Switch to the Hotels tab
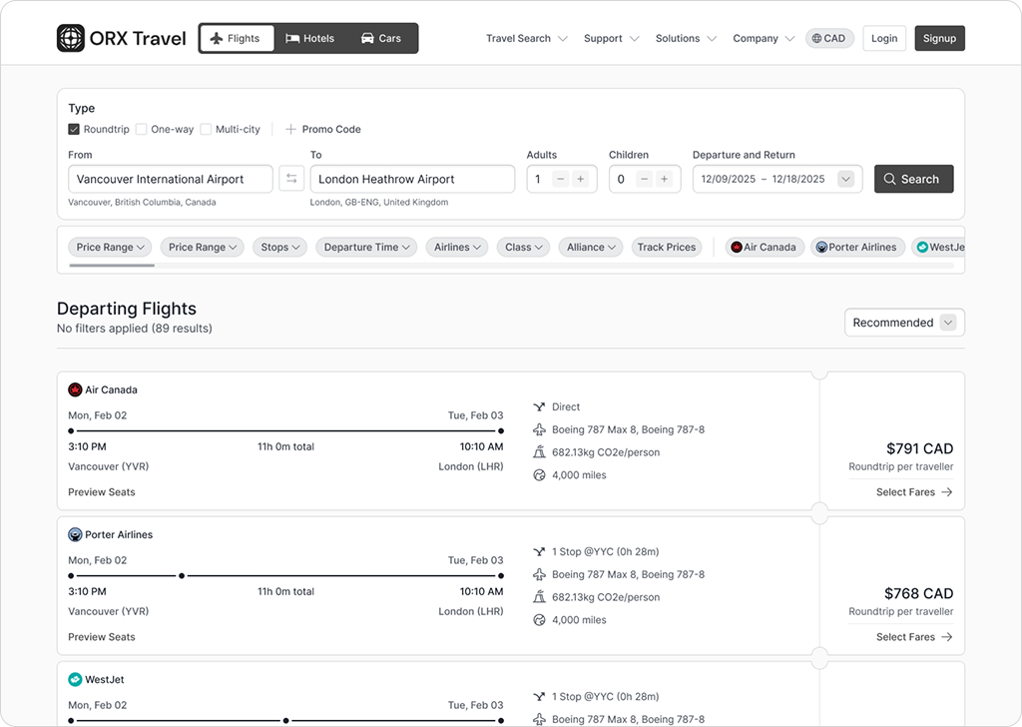This screenshot has width=1022, height=727. (x=310, y=39)
